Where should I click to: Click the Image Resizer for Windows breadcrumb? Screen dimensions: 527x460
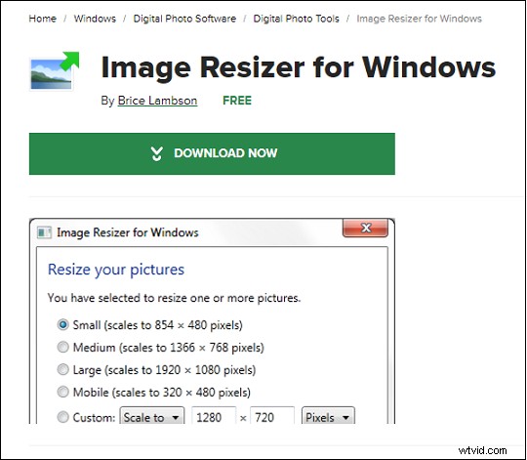[x=419, y=19]
